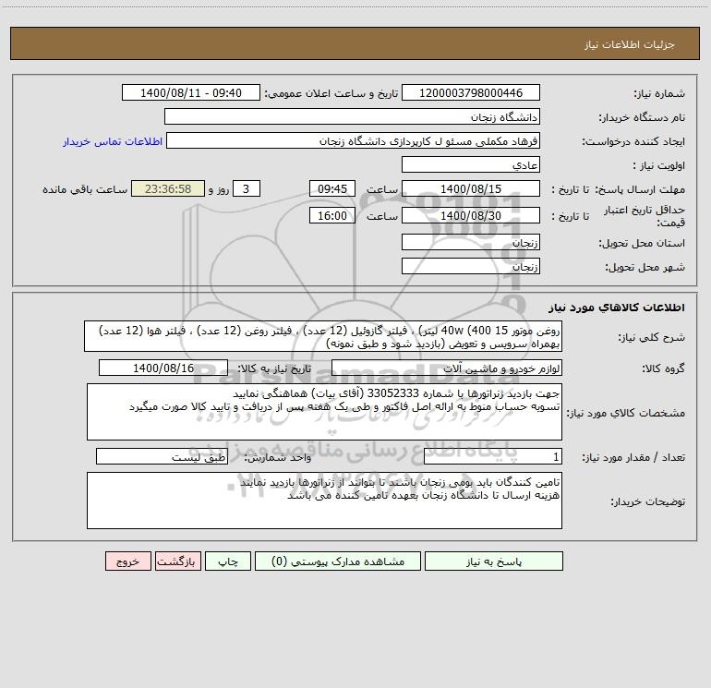The height and width of the screenshot is (688, 711).
Task: Click the header 'جزئیات اطلاعات نیاز'
Action: point(630,44)
